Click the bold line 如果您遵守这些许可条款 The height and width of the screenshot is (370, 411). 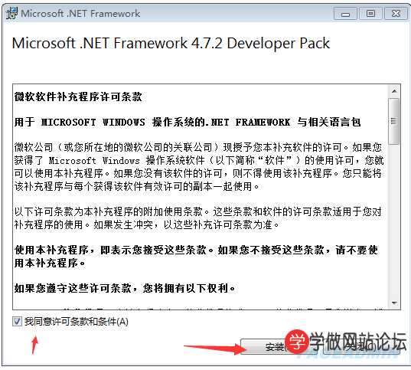pyautogui.click(x=125, y=288)
